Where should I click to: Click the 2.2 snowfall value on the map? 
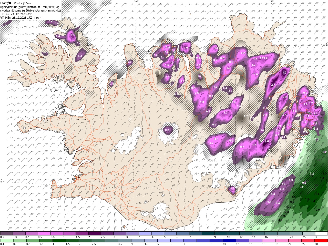(x=284, y=97)
